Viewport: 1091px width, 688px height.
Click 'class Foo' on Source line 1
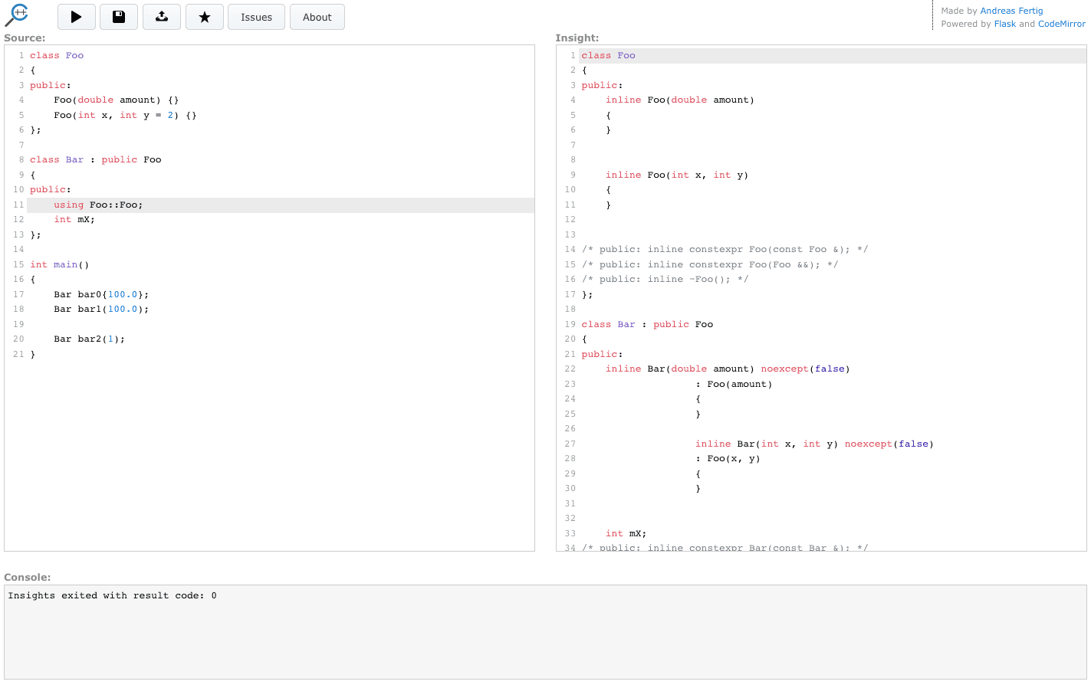57,55
